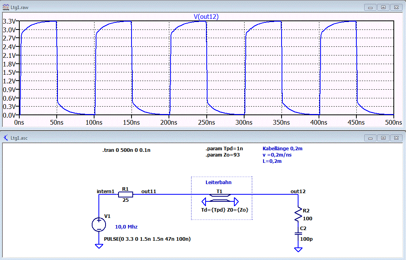Minimize the Ltg1.raw plot window
406x260 pixels.
point(370,7)
